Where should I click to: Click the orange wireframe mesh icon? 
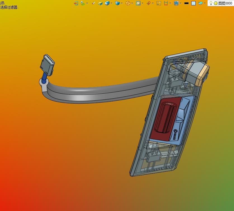click(x=128, y=3)
